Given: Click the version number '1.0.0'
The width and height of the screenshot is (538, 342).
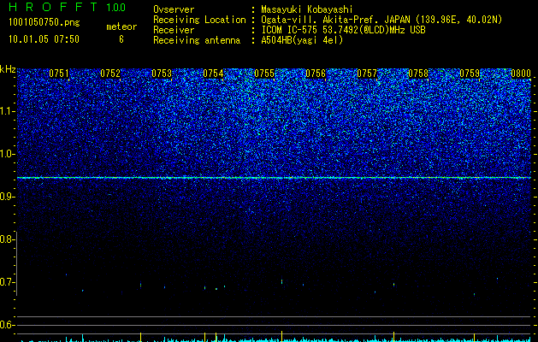Looking at the screenshot, I should [x=116, y=7].
